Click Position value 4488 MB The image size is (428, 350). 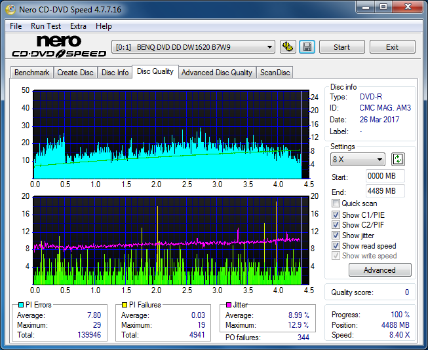pos(395,325)
